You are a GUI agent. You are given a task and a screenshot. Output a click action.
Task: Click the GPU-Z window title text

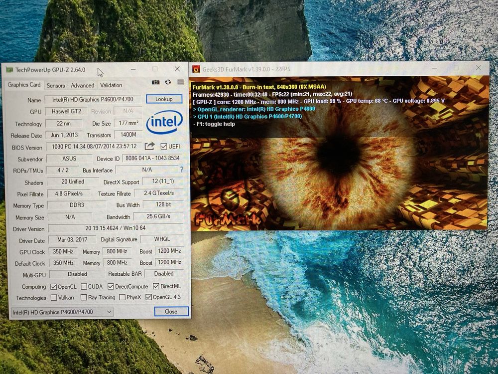(50, 70)
